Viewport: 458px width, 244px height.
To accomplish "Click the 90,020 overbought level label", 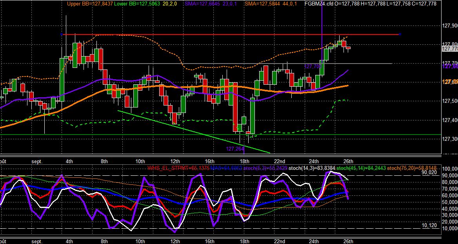I will tap(429, 172).
